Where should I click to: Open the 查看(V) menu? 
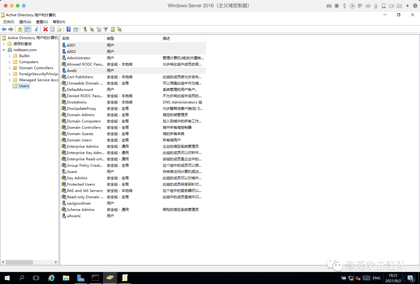coord(42,22)
